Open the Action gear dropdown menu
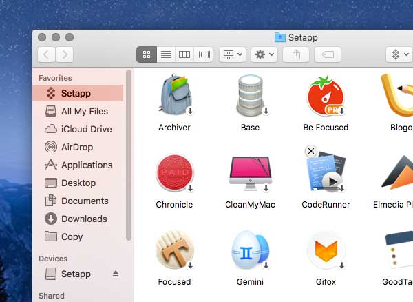This screenshot has height=302, width=413. [264, 54]
